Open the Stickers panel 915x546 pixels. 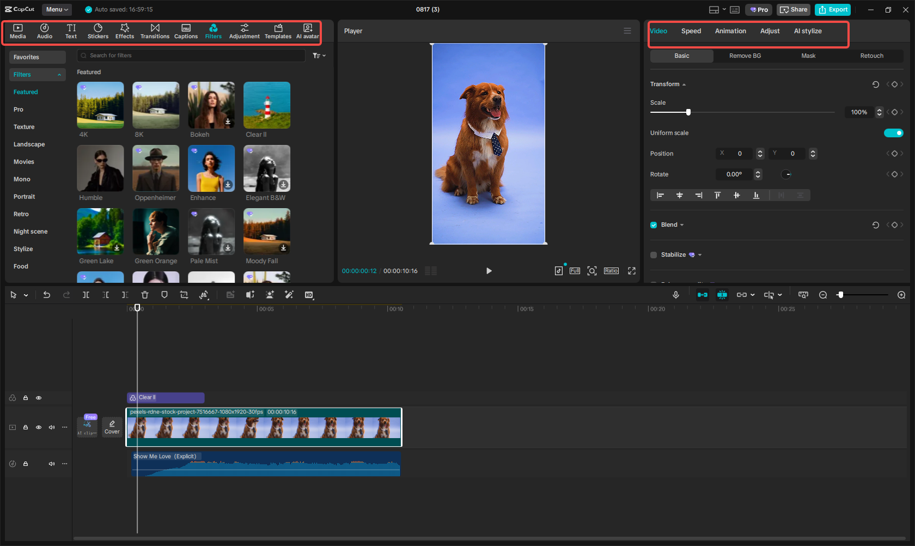tap(98, 31)
